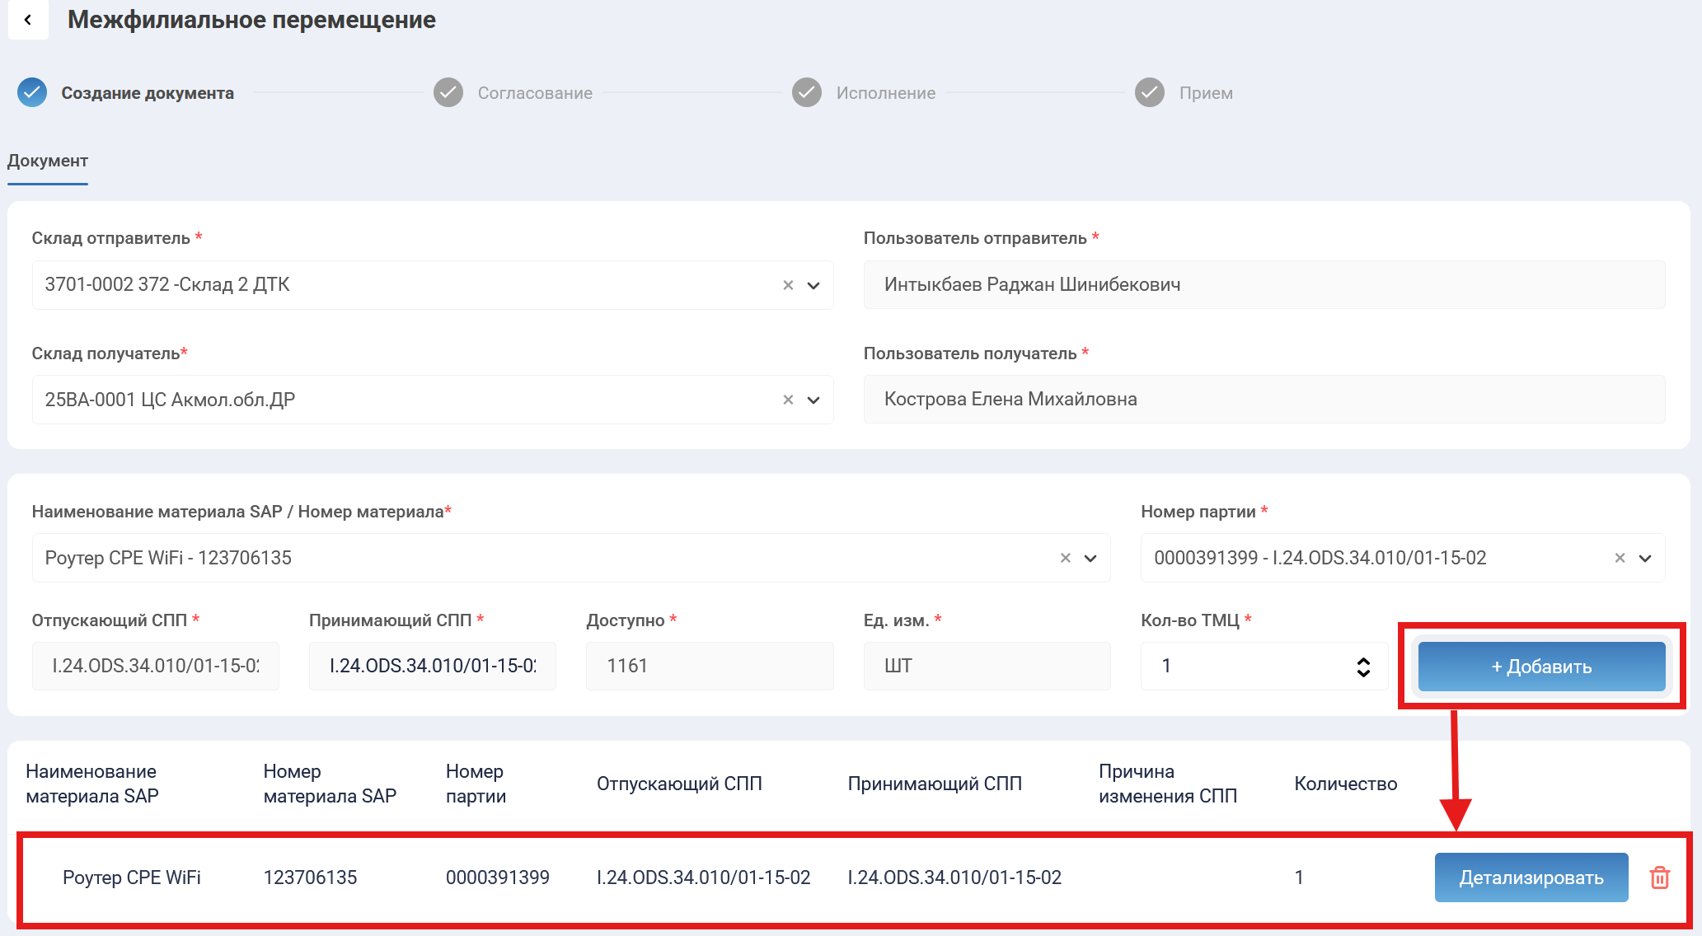The height and width of the screenshot is (936, 1702).
Task: Open the SAP material name dropdown
Action: (x=1090, y=558)
